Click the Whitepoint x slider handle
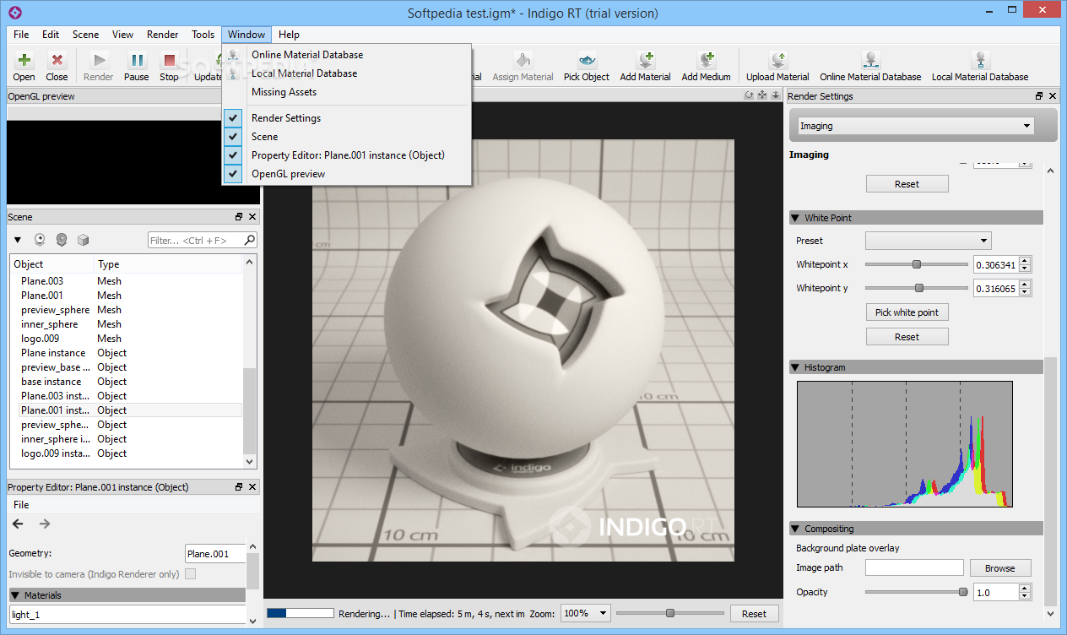 click(x=917, y=264)
